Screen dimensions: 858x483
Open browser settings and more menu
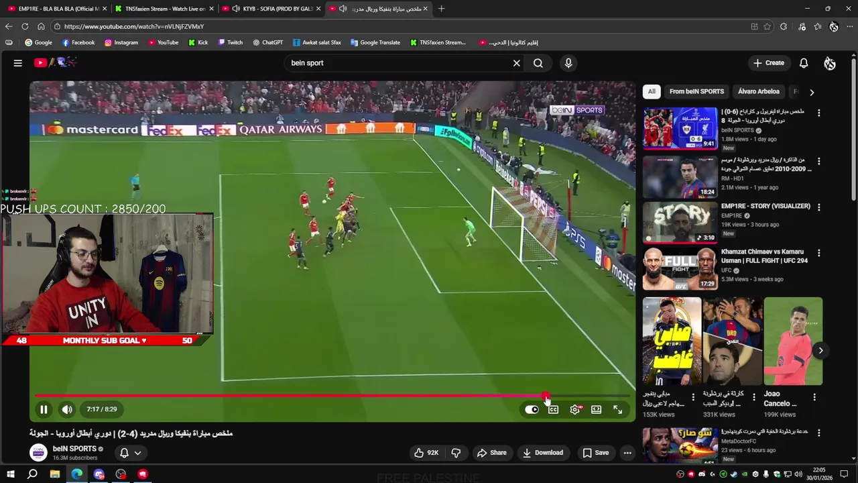[x=850, y=26]
